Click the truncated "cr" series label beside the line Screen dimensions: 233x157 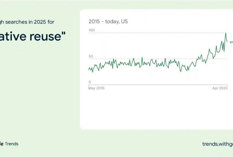231,42
